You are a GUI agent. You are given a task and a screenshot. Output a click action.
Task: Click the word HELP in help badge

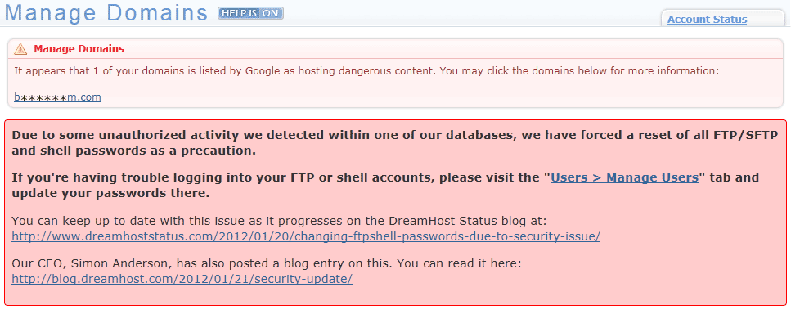pyautogui.click(x=234, y=13)
